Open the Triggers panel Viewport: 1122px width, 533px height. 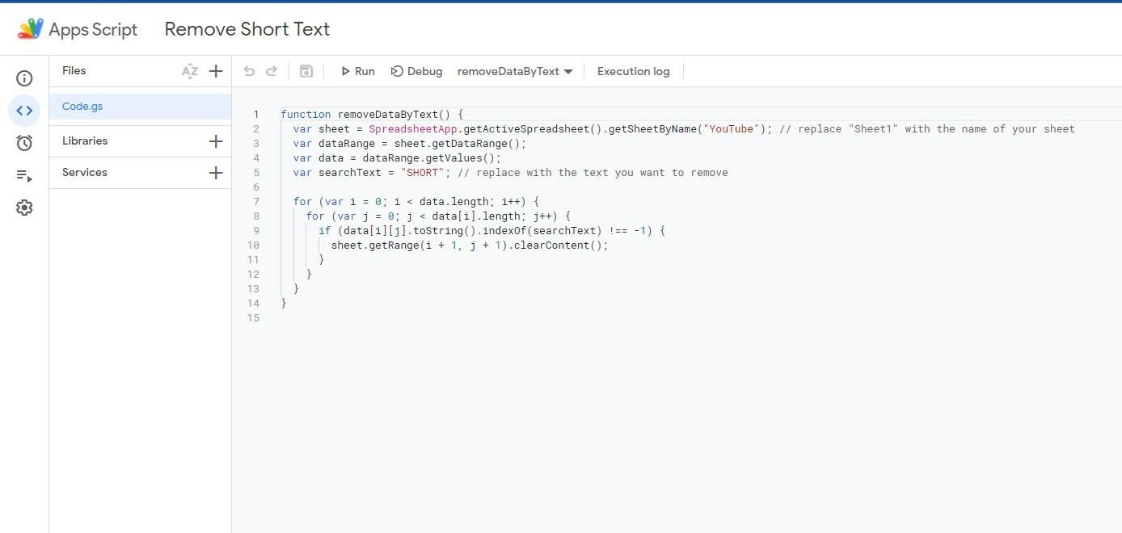click(24, 142)
